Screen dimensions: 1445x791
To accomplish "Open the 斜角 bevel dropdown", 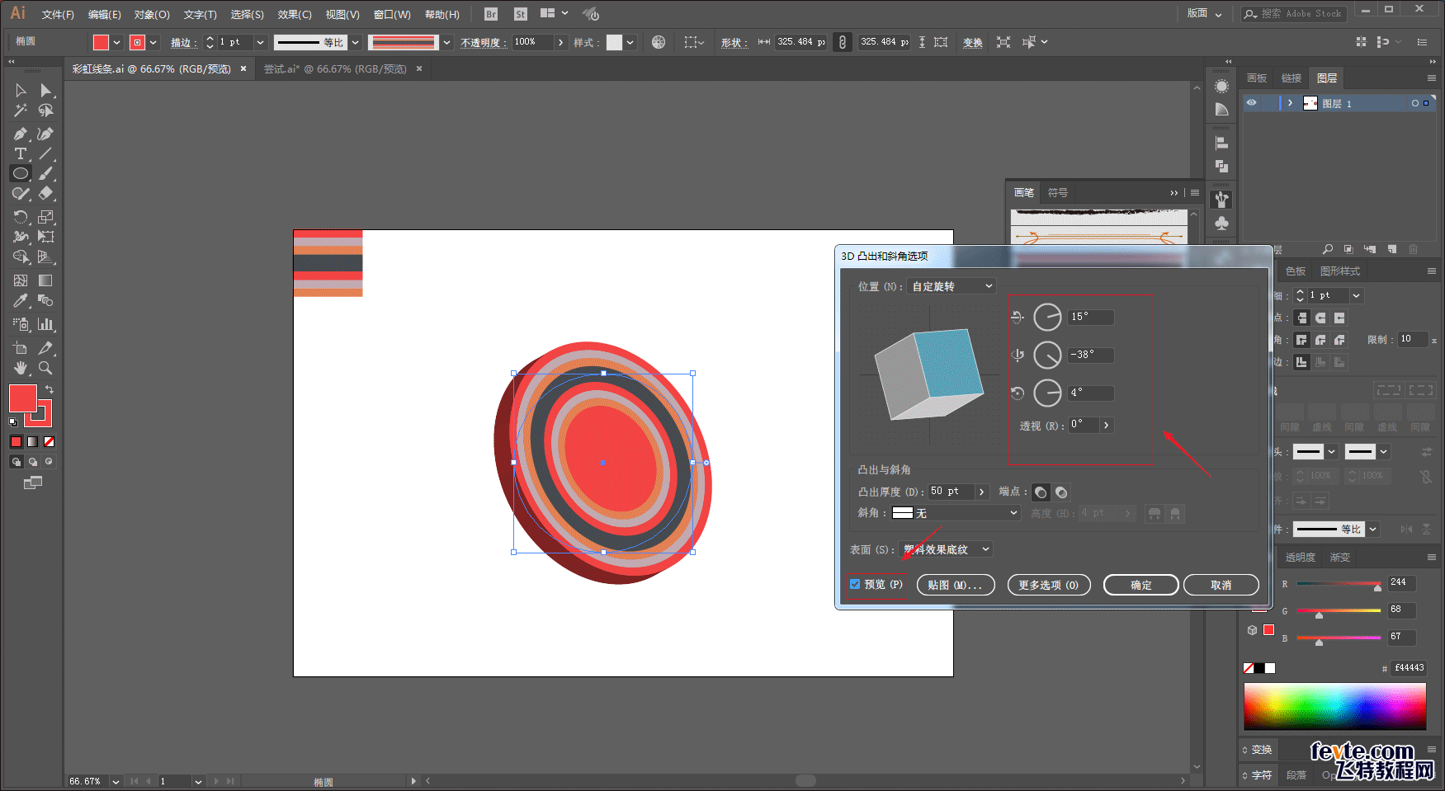I will [956, 513].
